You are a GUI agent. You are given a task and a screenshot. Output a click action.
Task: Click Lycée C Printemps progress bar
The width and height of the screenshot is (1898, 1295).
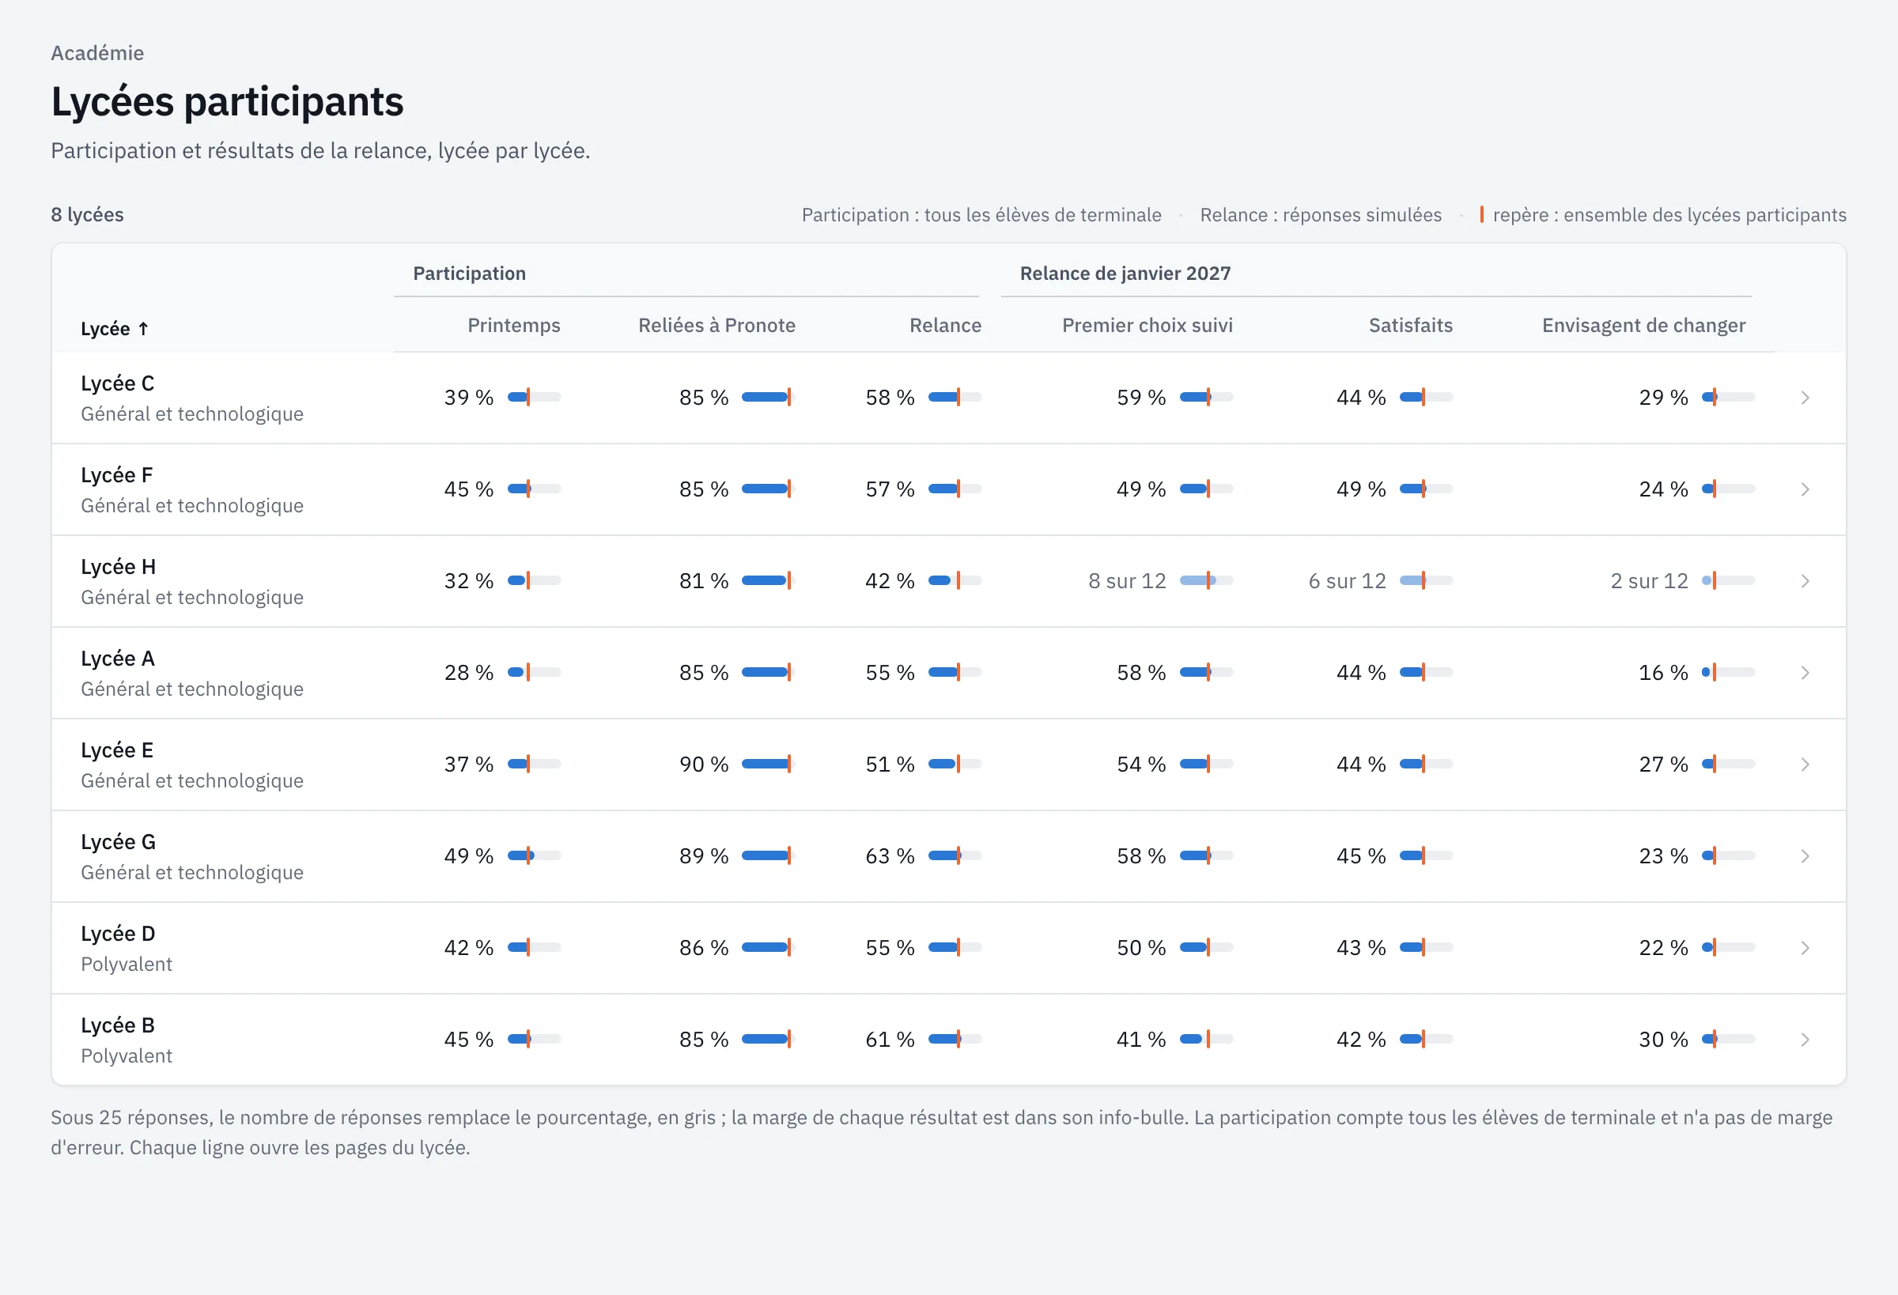pyautogui.click(x=534, y=398)
